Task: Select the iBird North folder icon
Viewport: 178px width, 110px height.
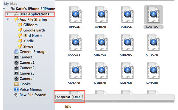Action: pyautogui.click(x=20, y=35)
